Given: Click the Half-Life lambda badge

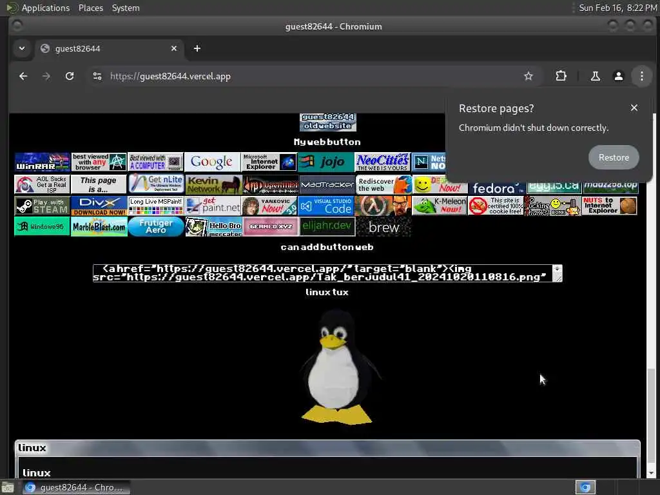Looking at the screenshot, I should pos(383,206).
